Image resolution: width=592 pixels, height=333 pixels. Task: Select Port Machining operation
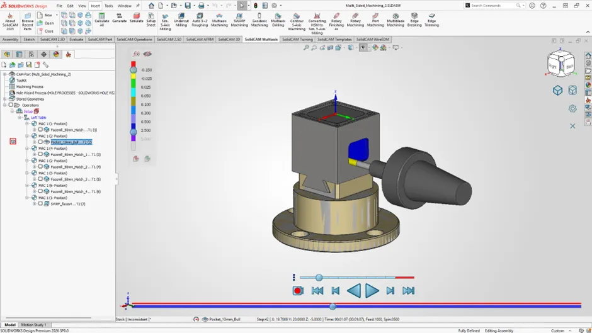point(375,20)
